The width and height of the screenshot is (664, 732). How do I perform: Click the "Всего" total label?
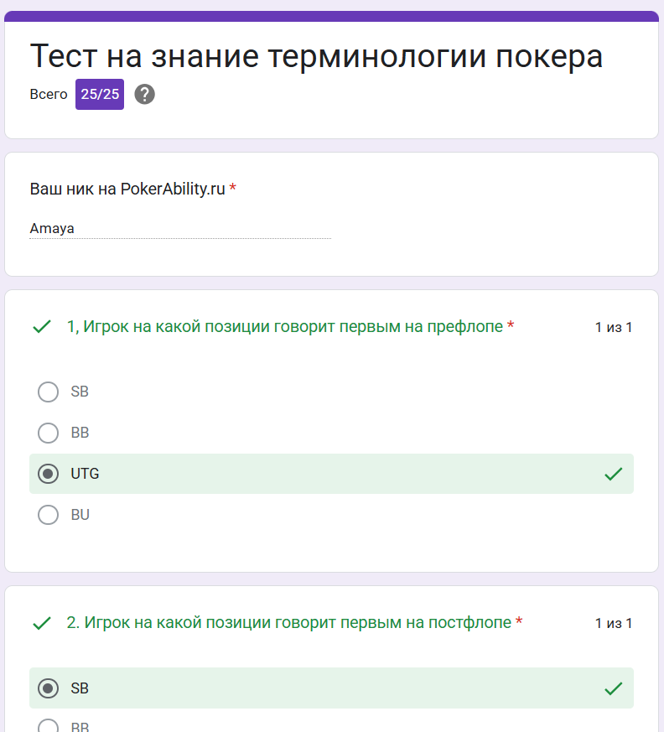(x=49, y=94)
